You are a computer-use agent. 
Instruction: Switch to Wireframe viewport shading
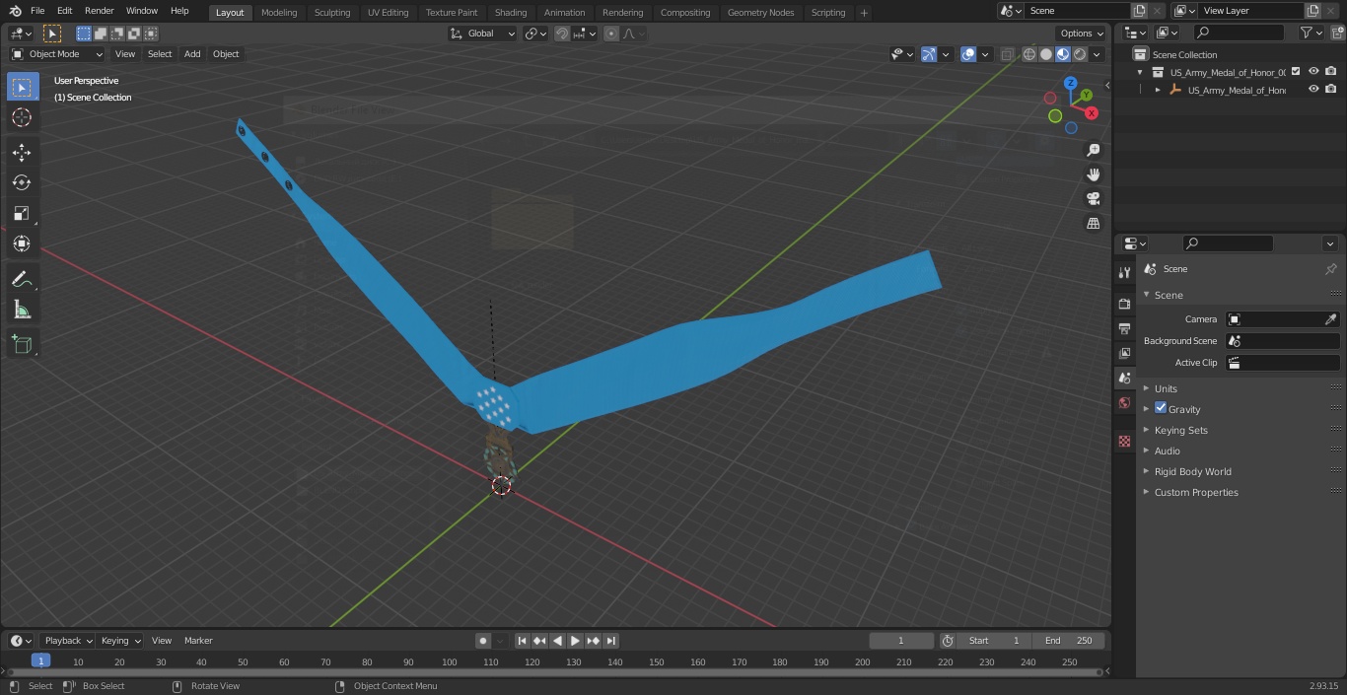pyautogui.click(x=1029, y=54)
